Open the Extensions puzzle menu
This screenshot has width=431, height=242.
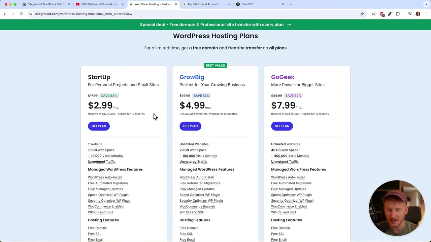pyautogui.click(x=398, y=14)
